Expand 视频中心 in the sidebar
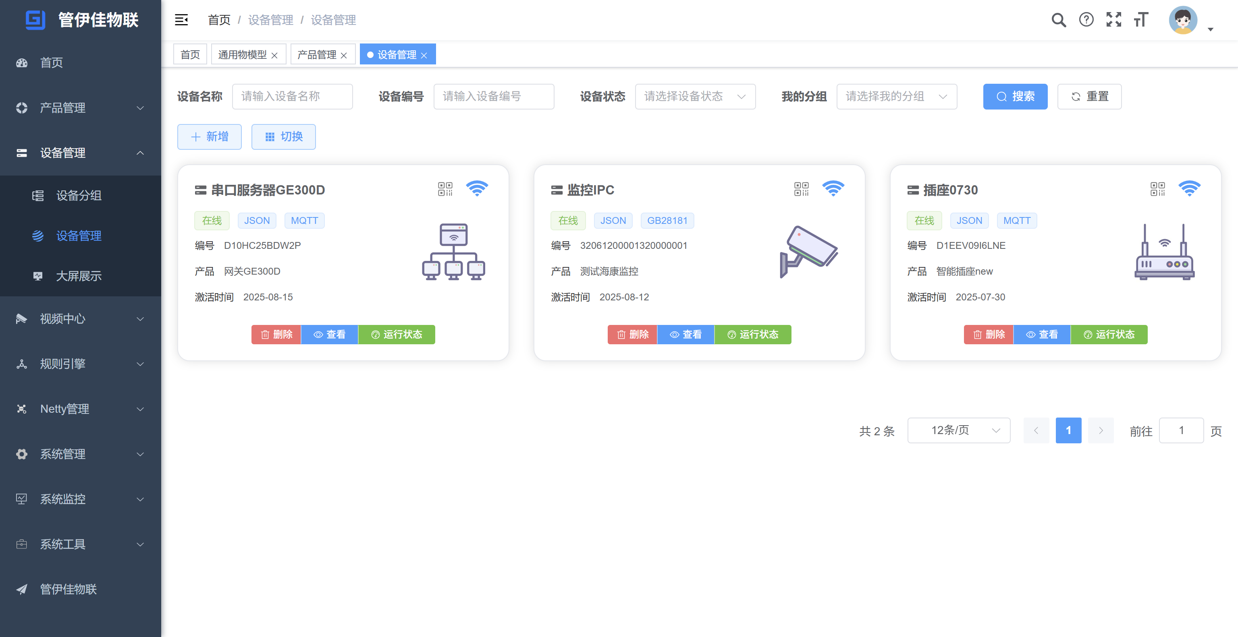Viewport: 1238px width, 637px height. tap(80, 319)
